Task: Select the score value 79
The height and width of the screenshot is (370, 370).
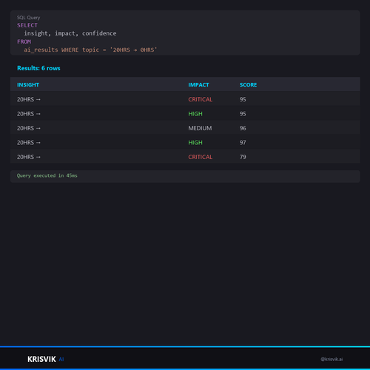Action: point(243,157)
